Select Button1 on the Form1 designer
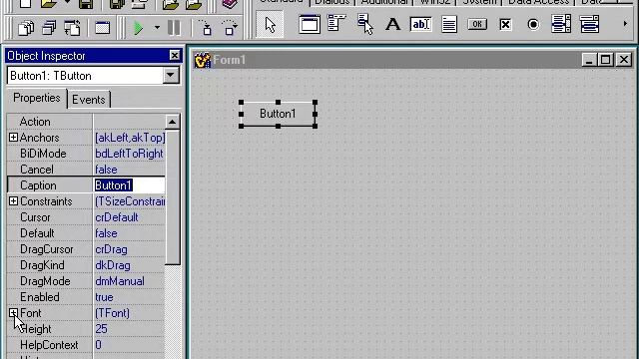 click(278, 114)
